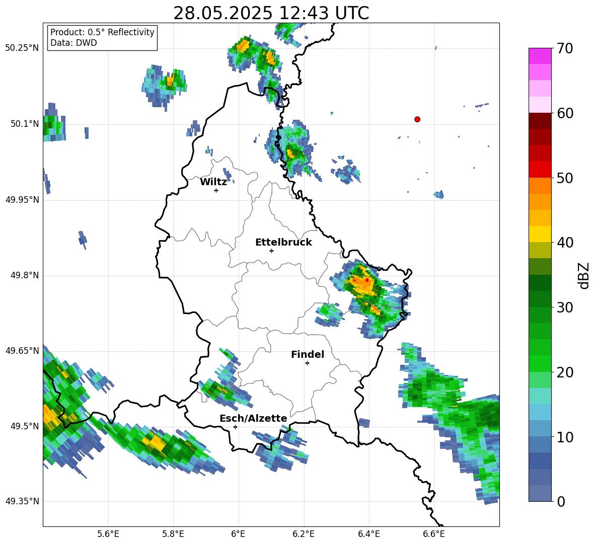Click the 20 tick on the colorbar
596x544 pixels.
(x=565, y=372)
